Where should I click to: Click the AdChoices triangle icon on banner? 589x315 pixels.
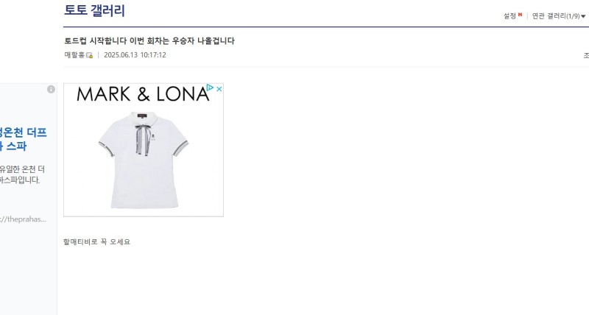(210, 88)
